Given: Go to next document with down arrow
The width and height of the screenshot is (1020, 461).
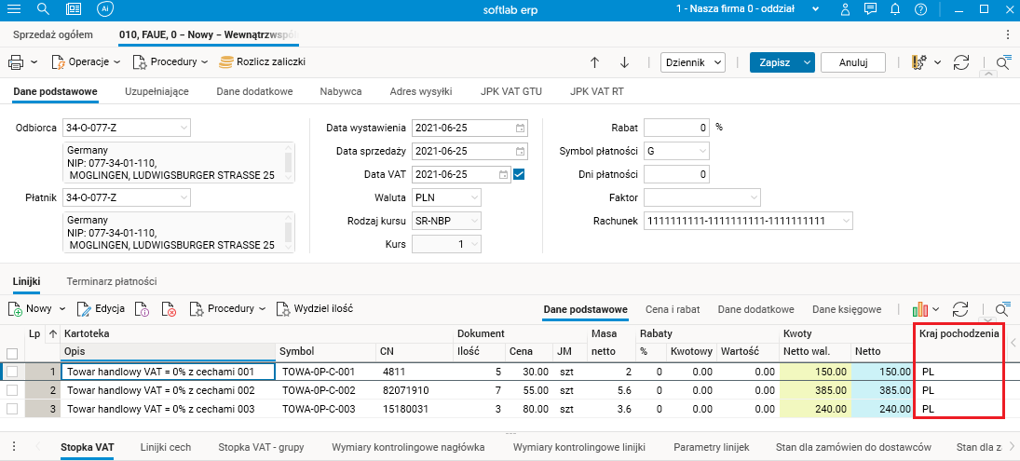Looking at the screenshot, I should point(624,62).
